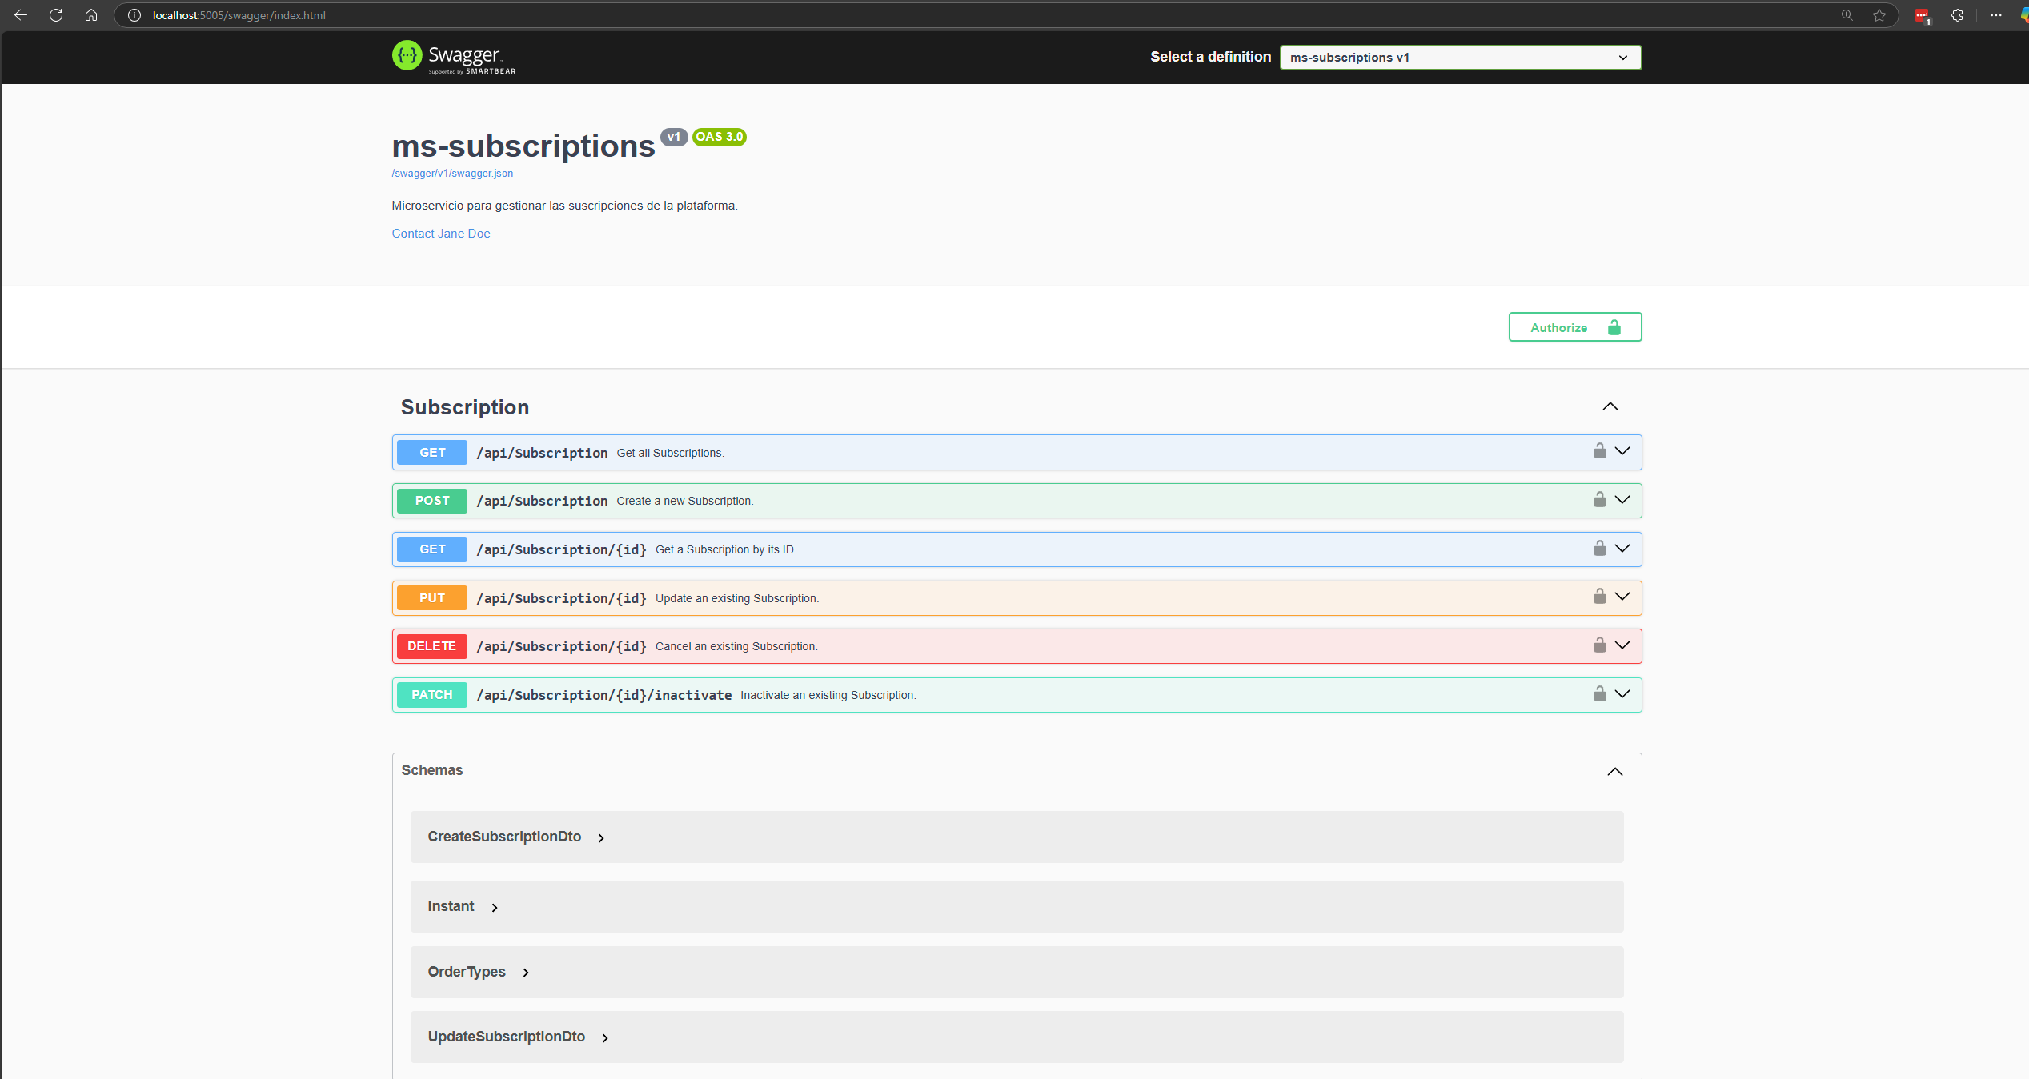This screenshot has height=1079, width=2029.
Task: Click the 'Create a new Subscription.' description
Action: [685, 501]
